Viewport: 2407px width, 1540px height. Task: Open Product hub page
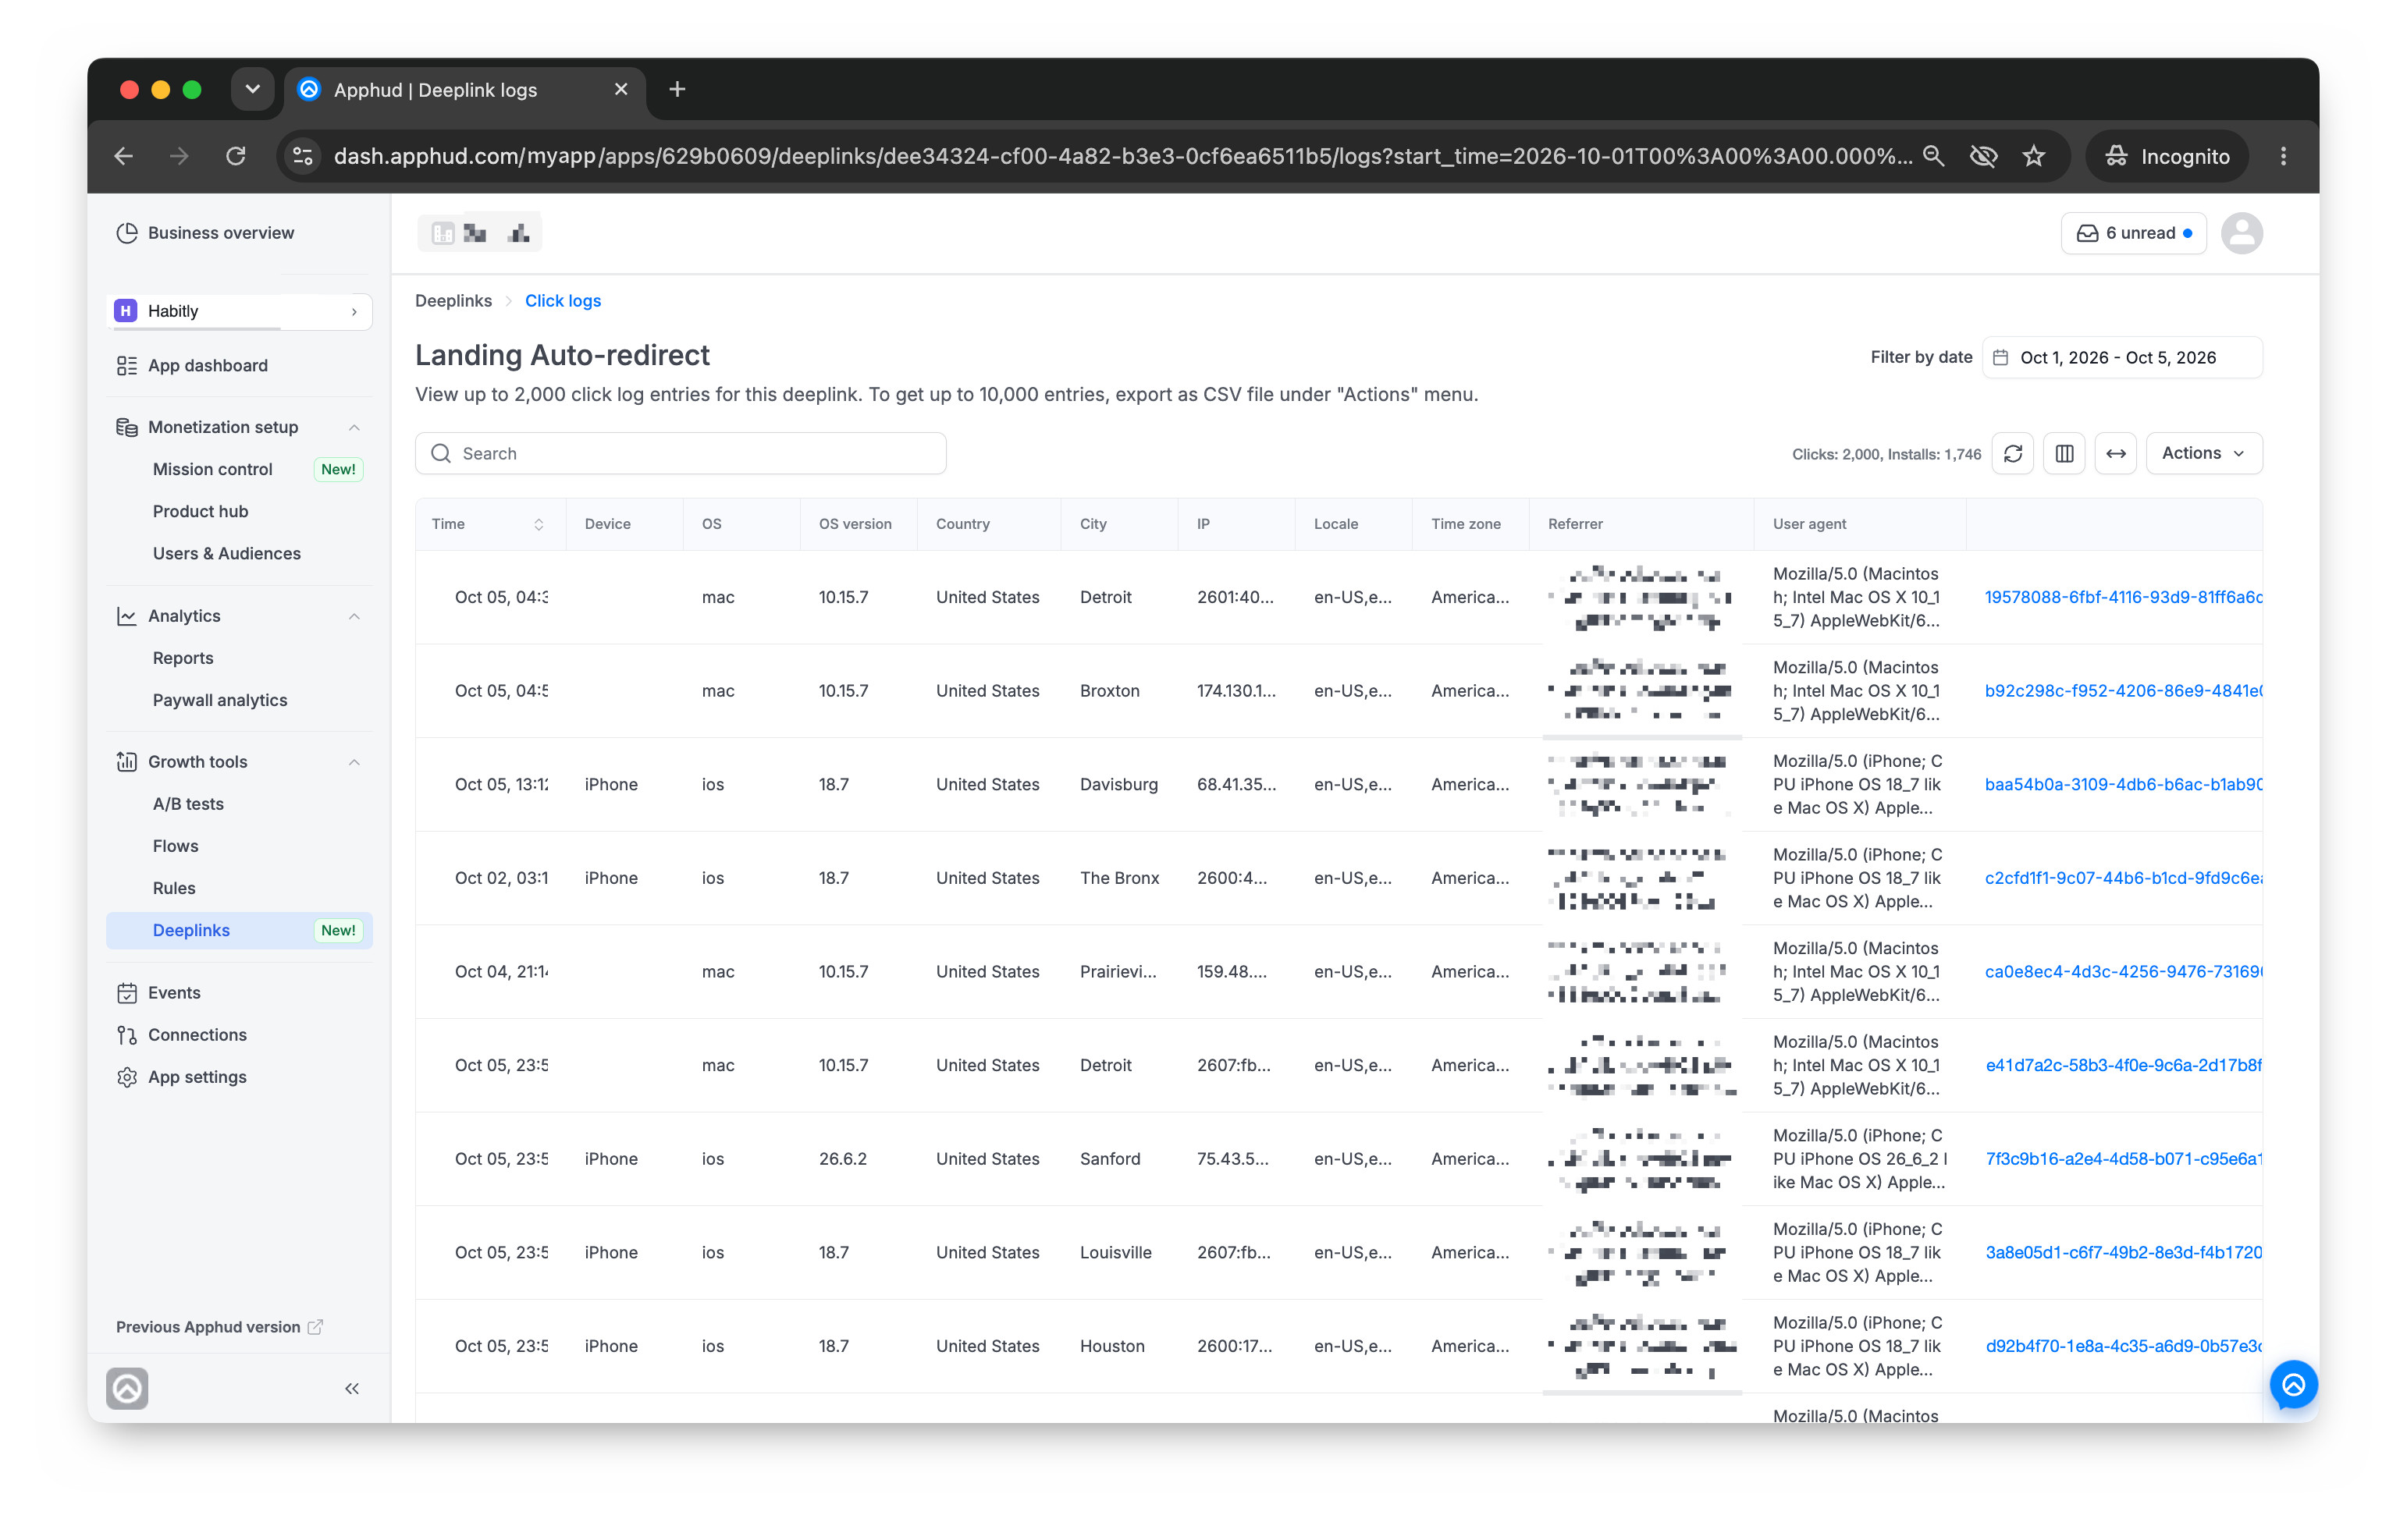(x=200, y=511)
